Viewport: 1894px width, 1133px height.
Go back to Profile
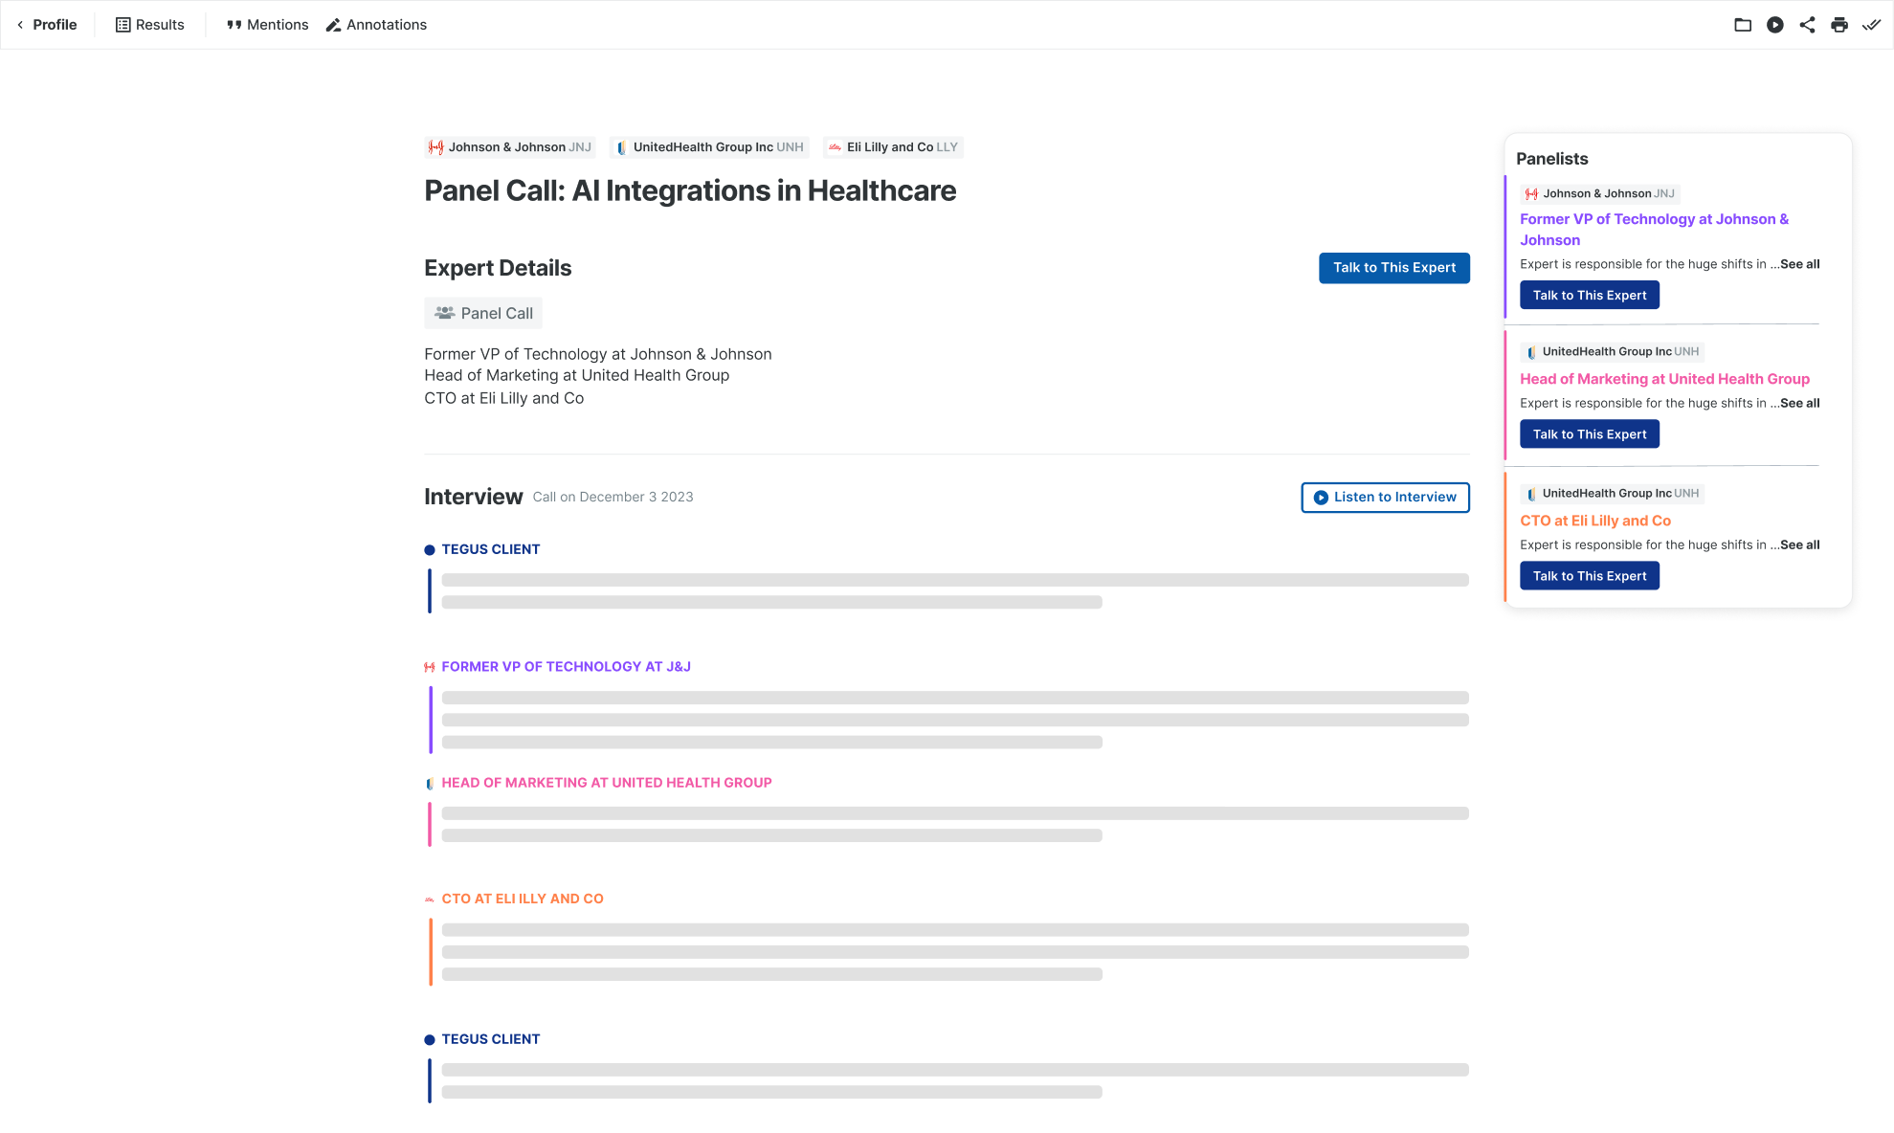(47, 25)
